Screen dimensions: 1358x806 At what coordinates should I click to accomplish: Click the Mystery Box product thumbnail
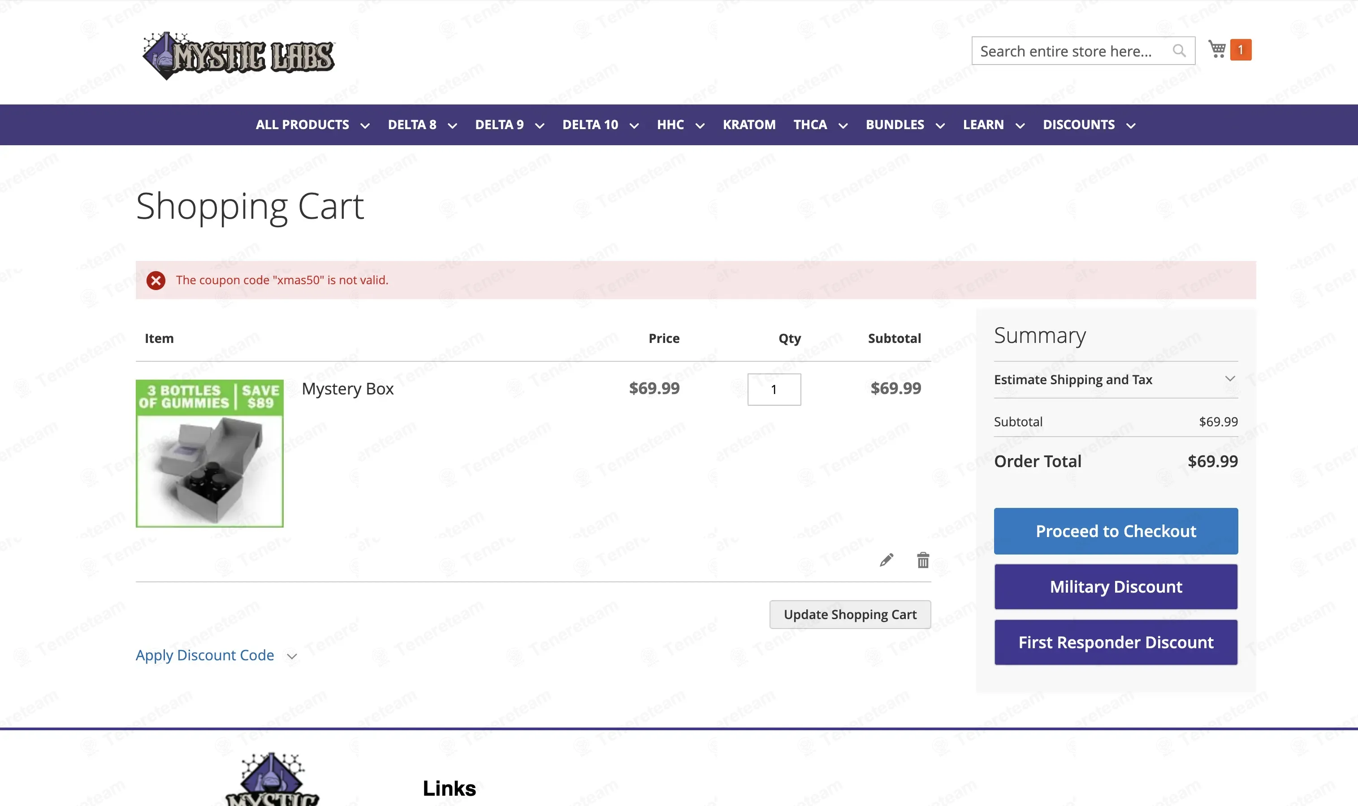click(210, 454)
